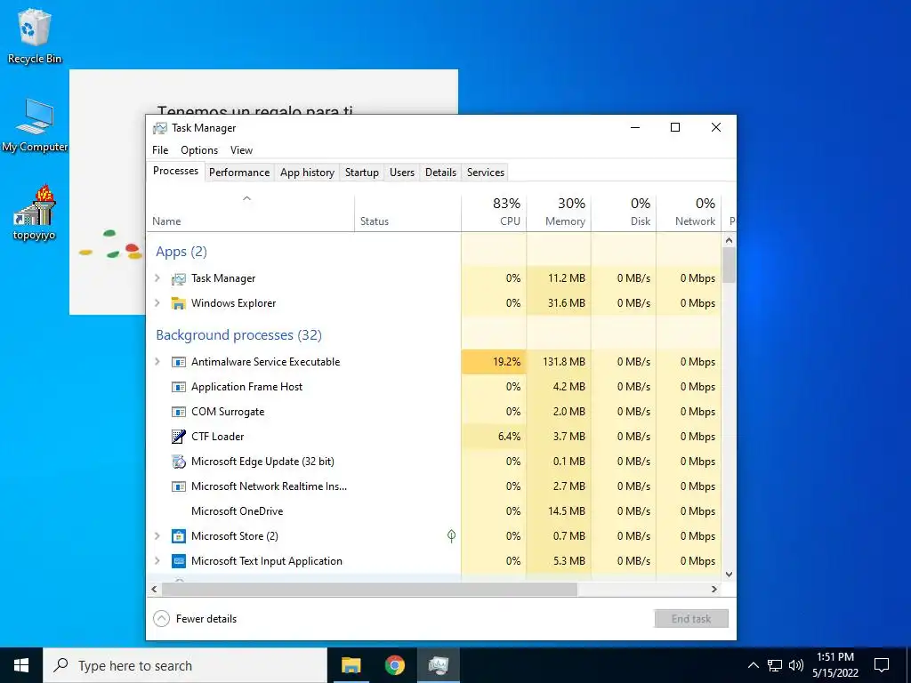Sort processes by CPU column
The height and width of the screenshot is (683, 911).
click(x=494, y=213)
